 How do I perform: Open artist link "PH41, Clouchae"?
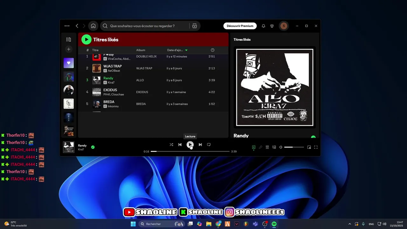(x=114, y=94)
